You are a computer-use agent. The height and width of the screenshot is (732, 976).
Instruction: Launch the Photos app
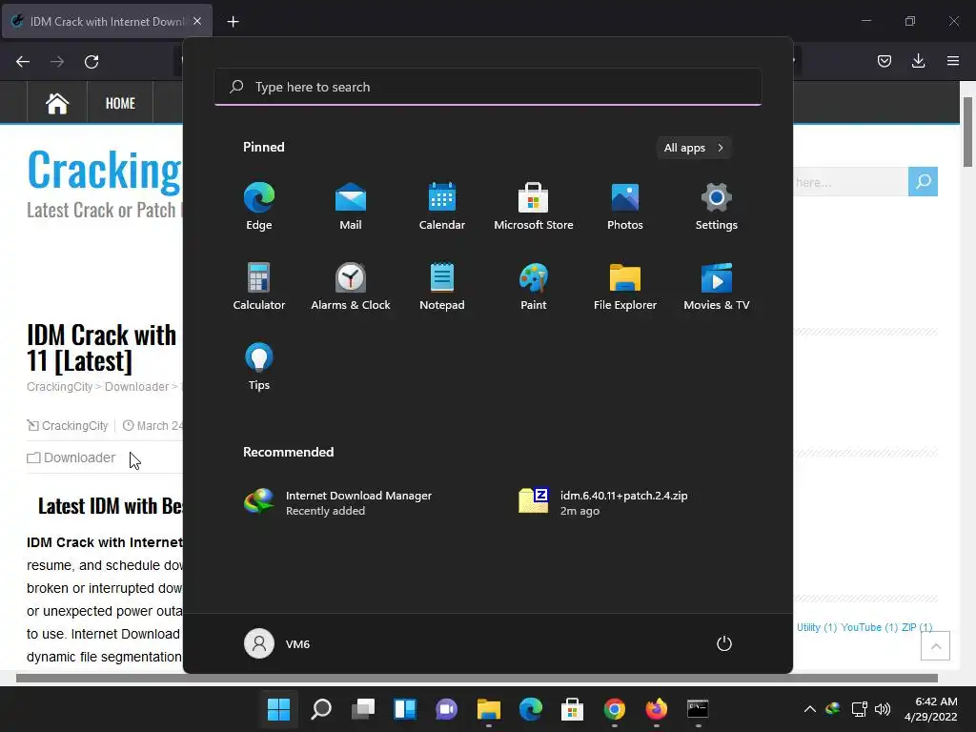pos(625,207)
